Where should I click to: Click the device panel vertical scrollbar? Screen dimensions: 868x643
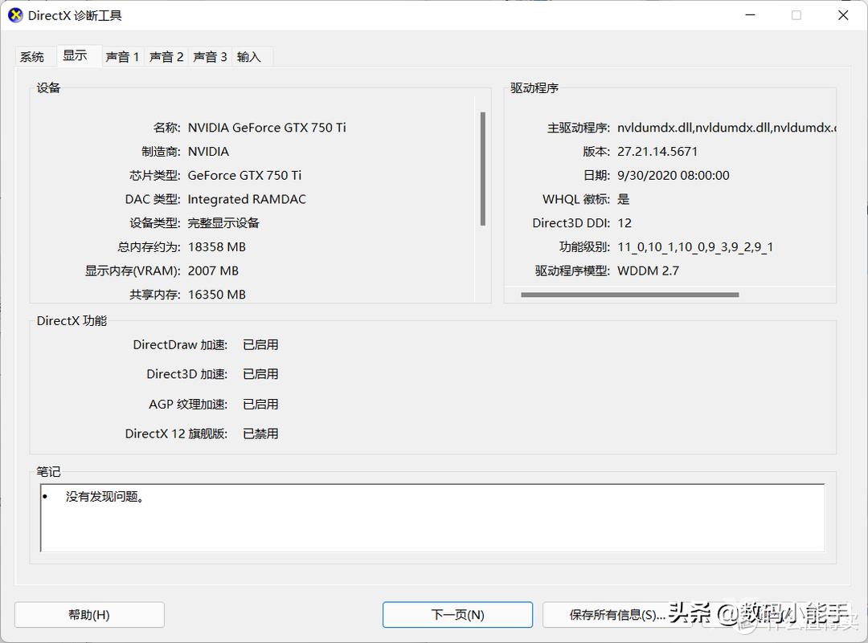(x=483, y=169)
